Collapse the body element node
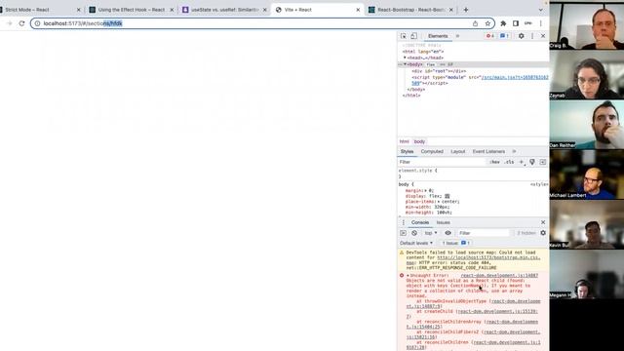 coord(406,64)
